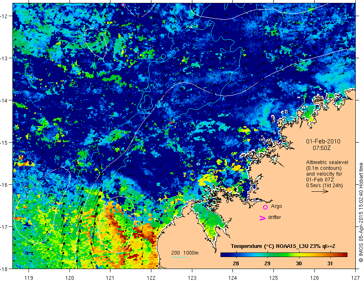Click the '0.5m/s (1kt 24h)' text

[x=325, y=186]
